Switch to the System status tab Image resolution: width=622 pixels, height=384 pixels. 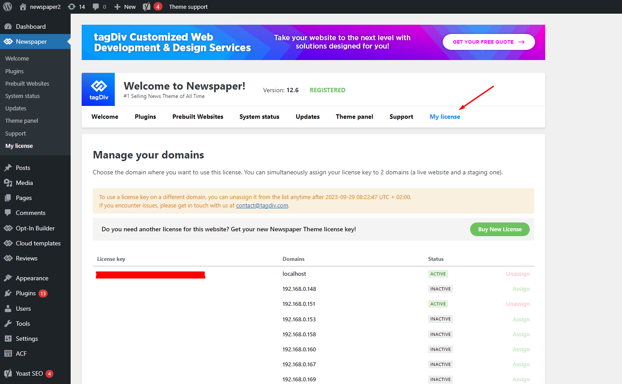tap(260, 117)
